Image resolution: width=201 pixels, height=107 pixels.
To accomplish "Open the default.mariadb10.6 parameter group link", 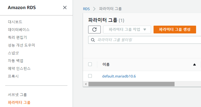I will click(119, 76).
